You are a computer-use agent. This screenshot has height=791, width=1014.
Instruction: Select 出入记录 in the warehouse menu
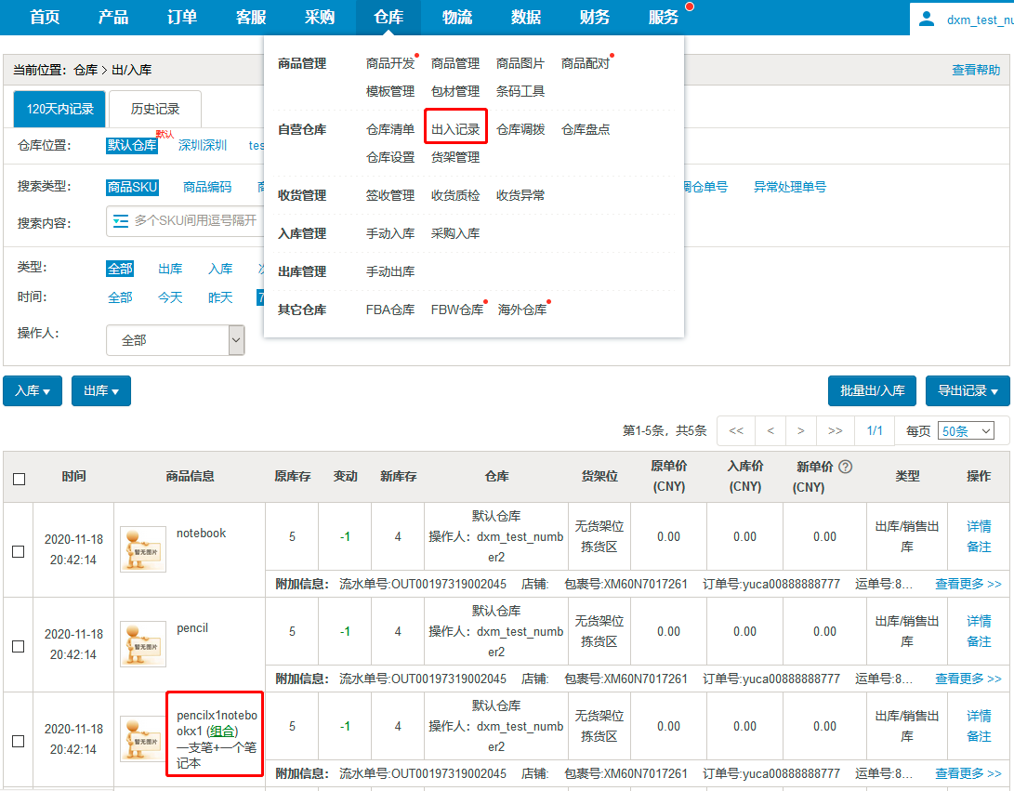(455, 129)
